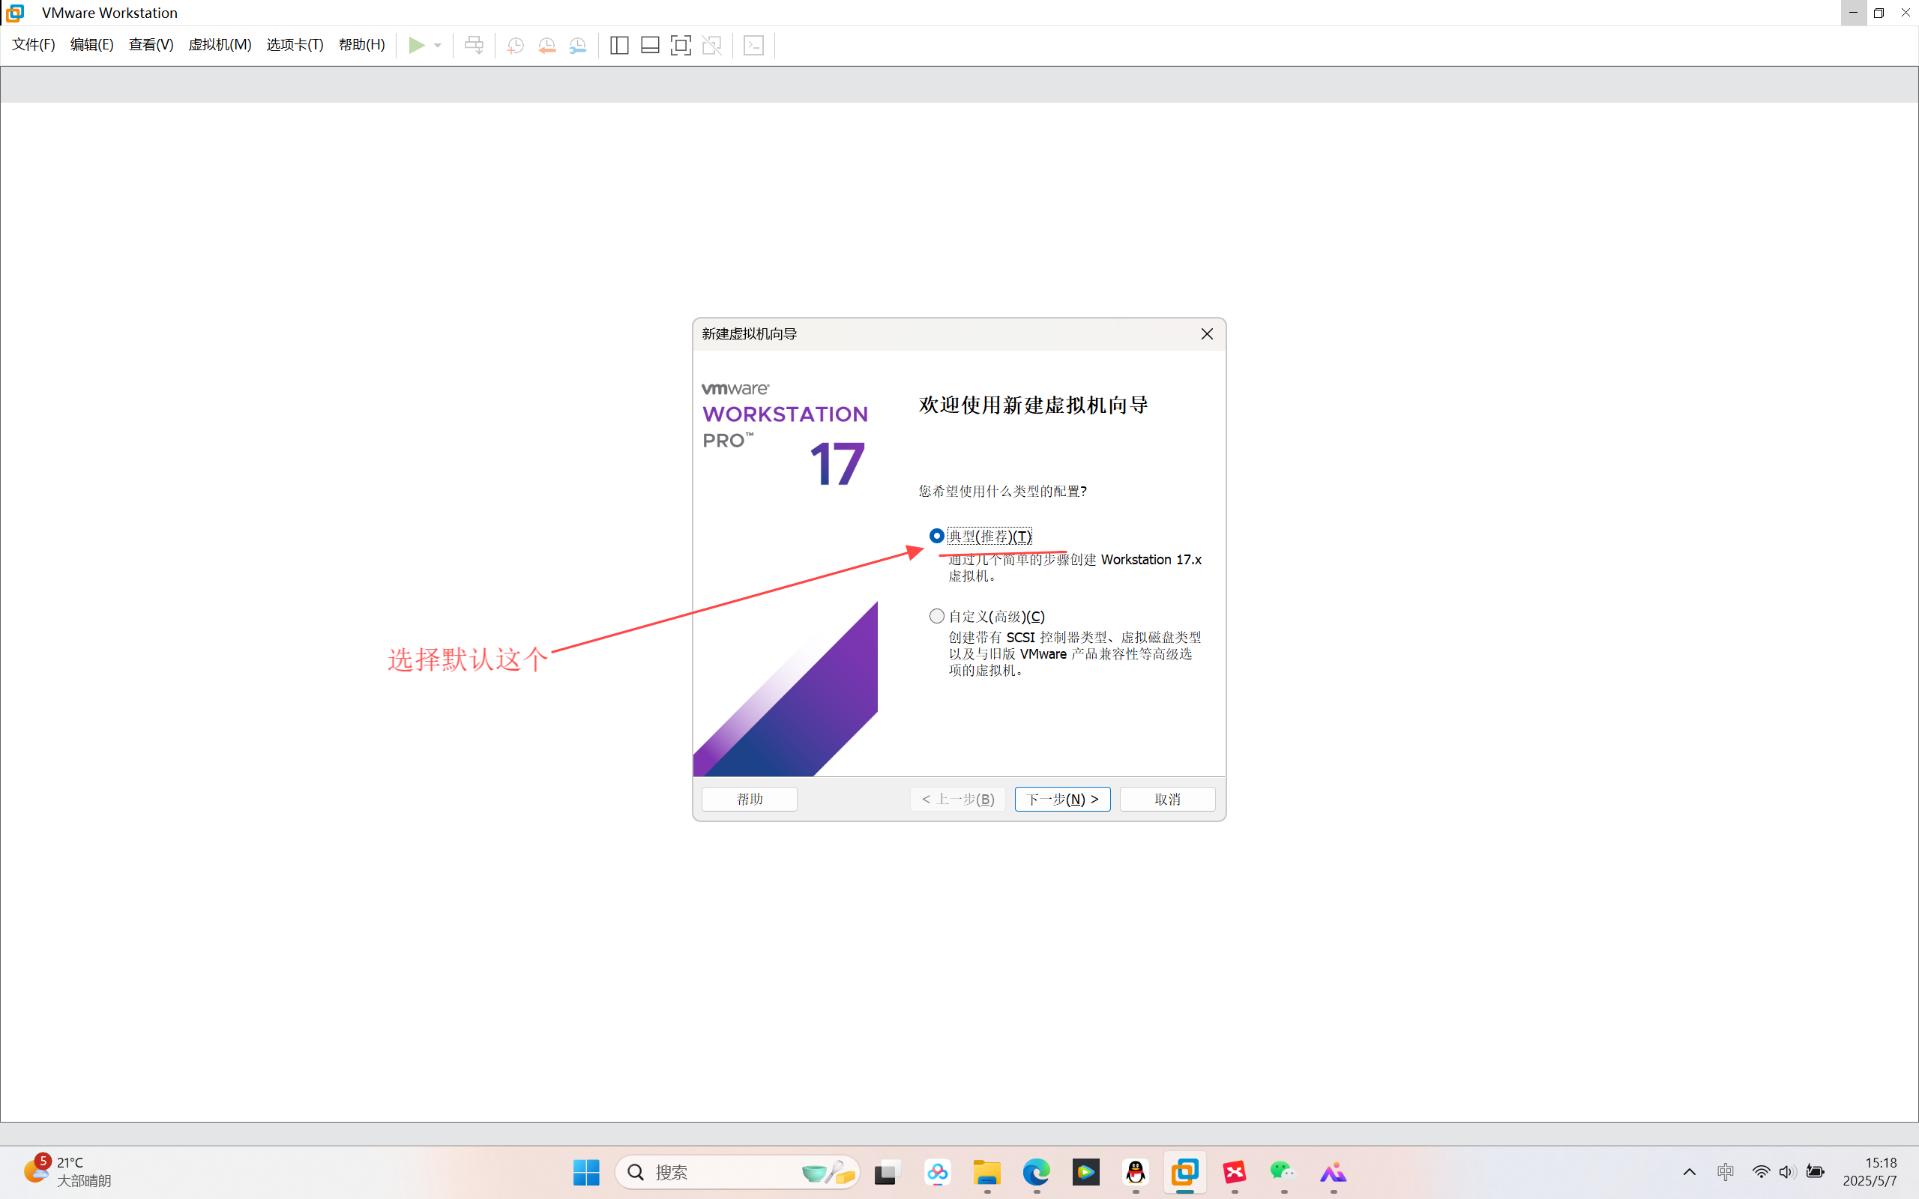Open the 虚拟机(M) menu
1919x1199 pixels.
[220, 44]
